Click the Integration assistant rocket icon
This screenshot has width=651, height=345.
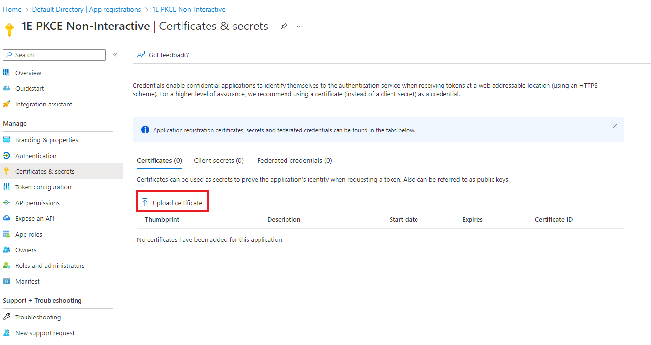pos(6,104)
